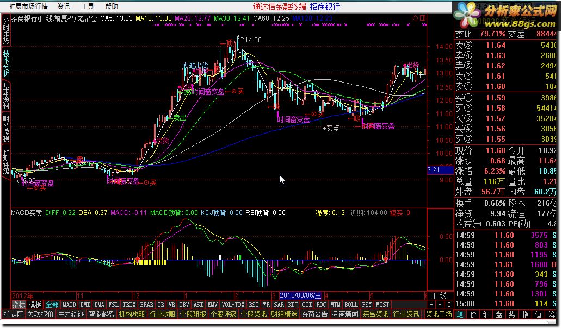
Task: Open the 个股评级 bottom tab
Action: (x=223, y=314)
